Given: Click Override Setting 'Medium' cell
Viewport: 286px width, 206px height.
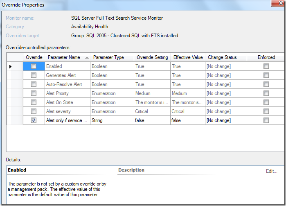Looking at the screenshot, I should coord(152,93).
